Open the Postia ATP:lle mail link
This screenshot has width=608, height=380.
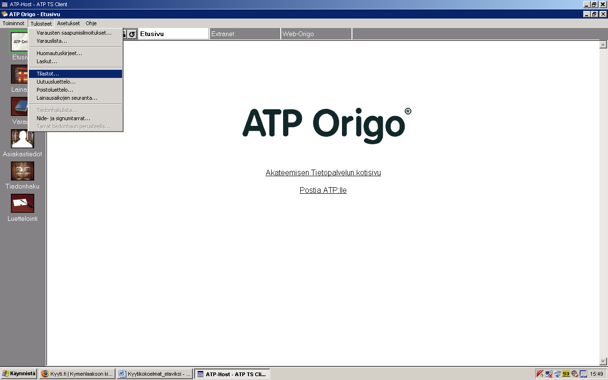tap(323, 190)
